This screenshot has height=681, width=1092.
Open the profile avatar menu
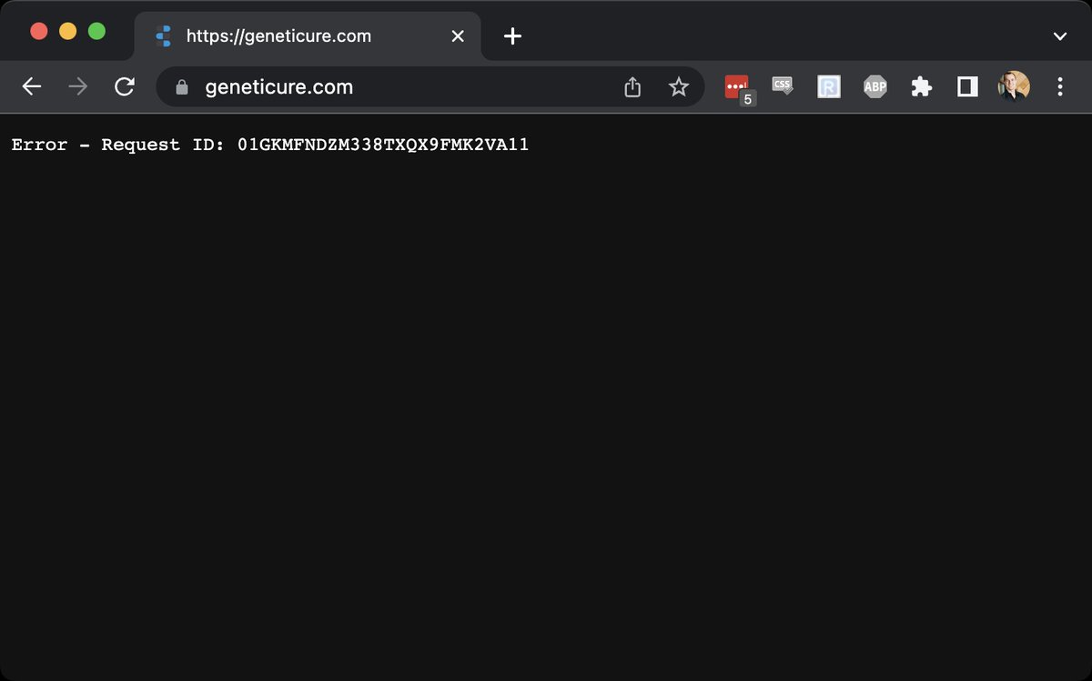1014,86
